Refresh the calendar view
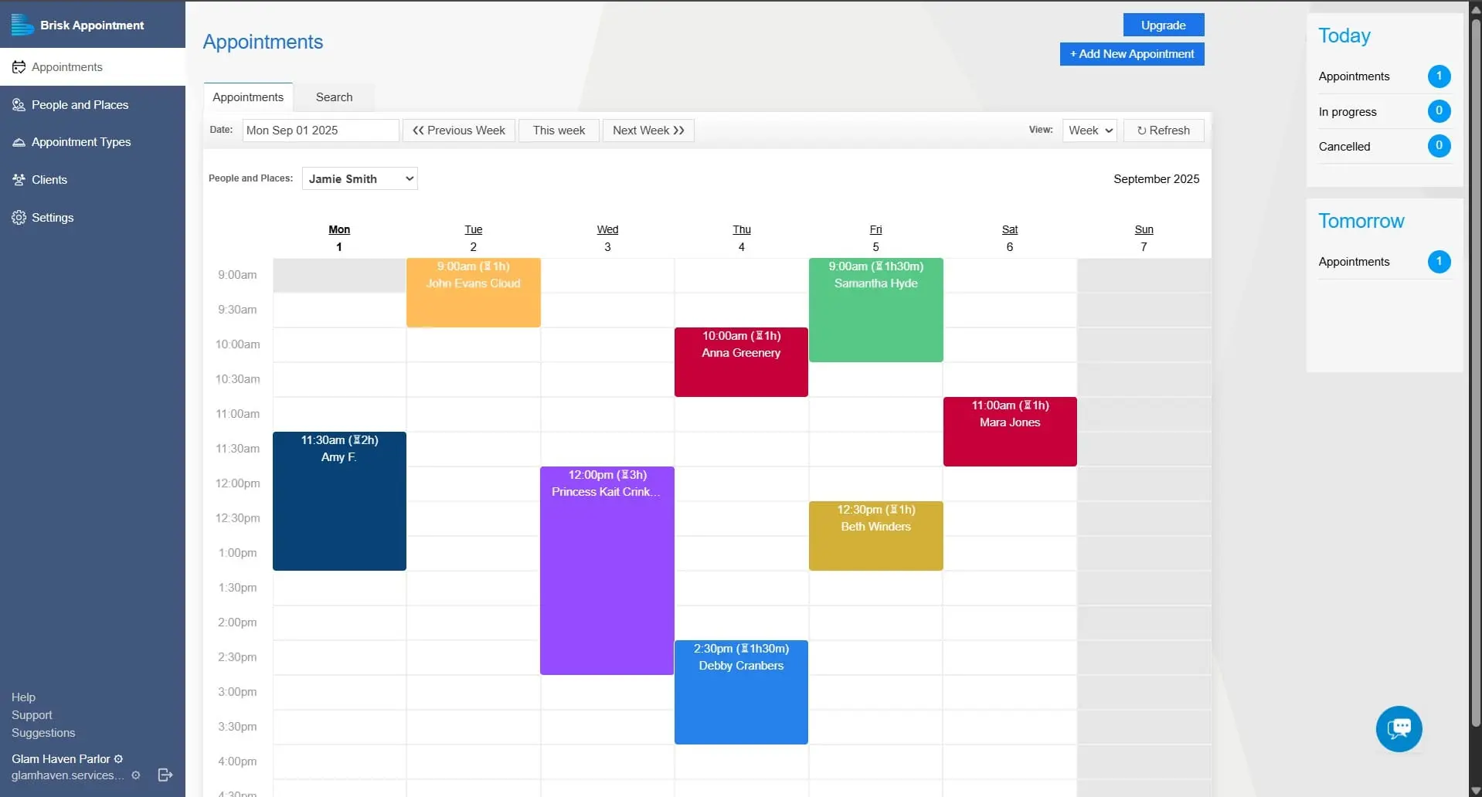The image size is (1482, 797). pyautogui.click(x=1163, y=131)
